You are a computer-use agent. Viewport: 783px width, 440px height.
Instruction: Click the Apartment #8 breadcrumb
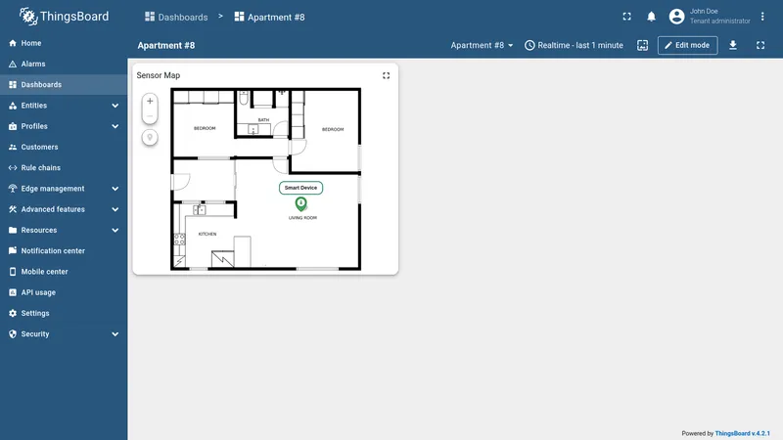(x=270, y=17)
